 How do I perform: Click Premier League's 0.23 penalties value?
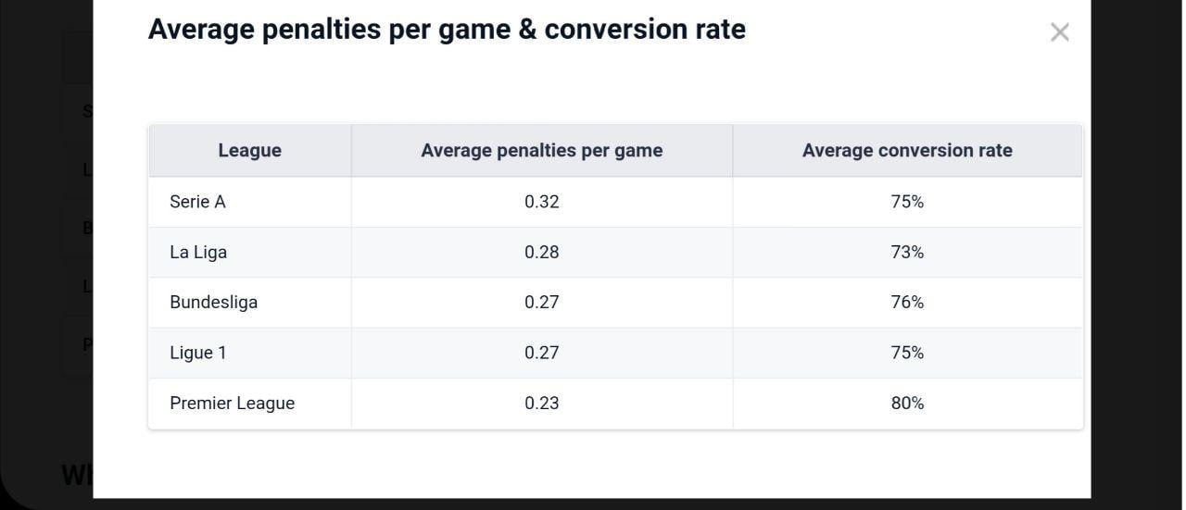click(x=541, y=403)
